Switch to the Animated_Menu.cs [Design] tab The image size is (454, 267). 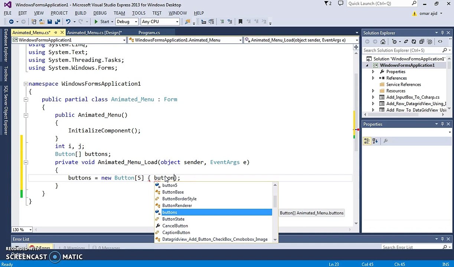94,33
